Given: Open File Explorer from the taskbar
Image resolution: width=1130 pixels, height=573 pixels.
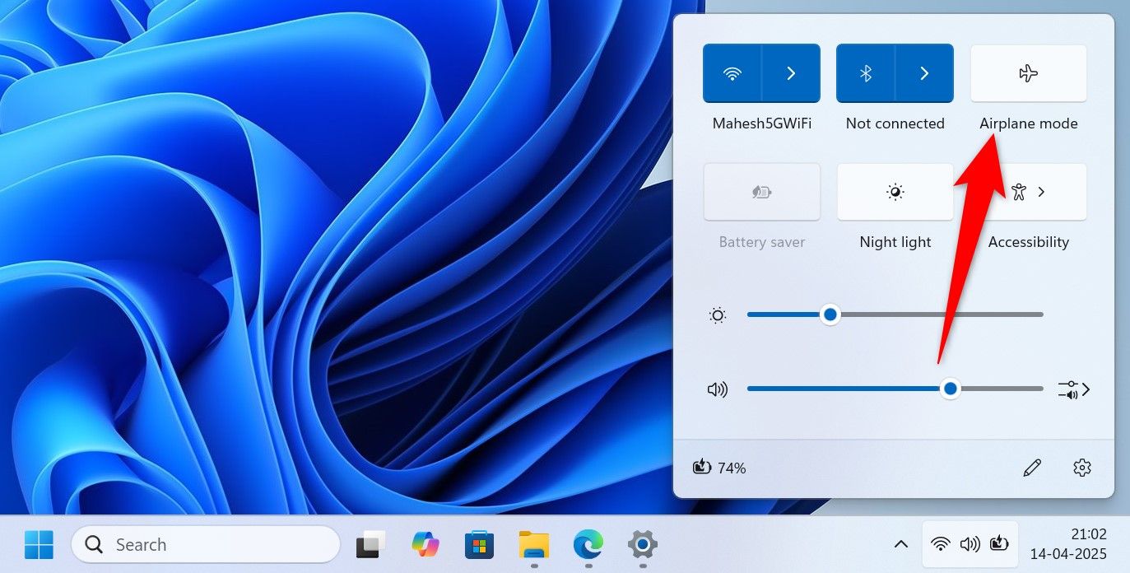Looking at the screenshot, I should point(533,544).
